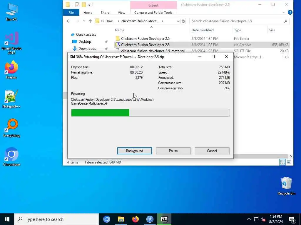The image size is (301, 225).
Task: Select the 7-Zip taskbar icon
Action: (x=164, y=219)
